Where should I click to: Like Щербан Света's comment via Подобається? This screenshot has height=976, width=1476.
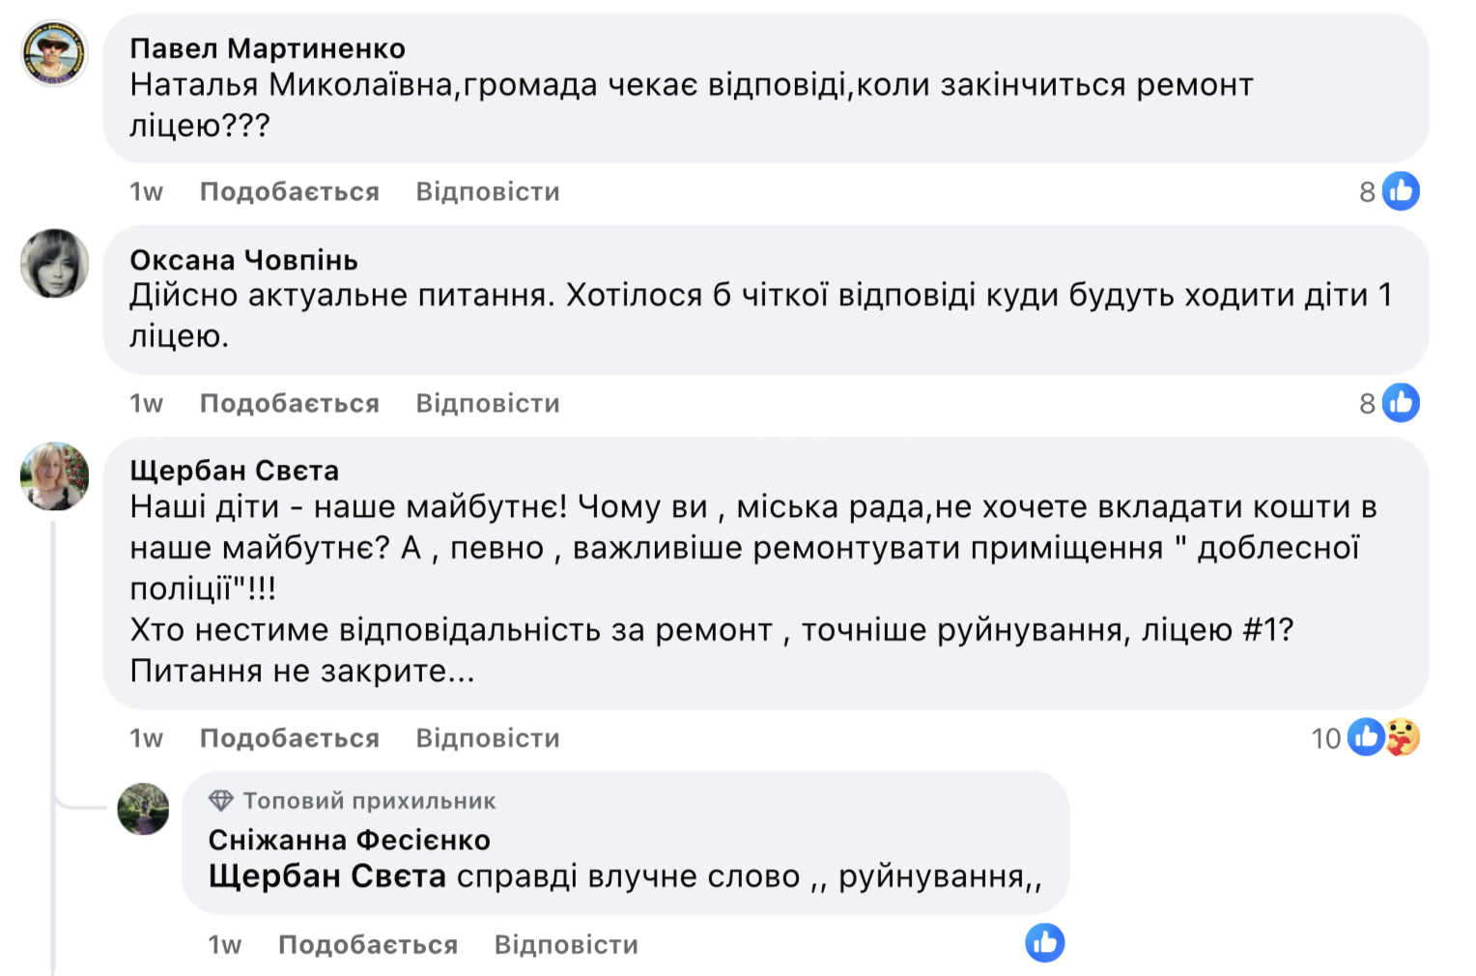coord(289,738)
